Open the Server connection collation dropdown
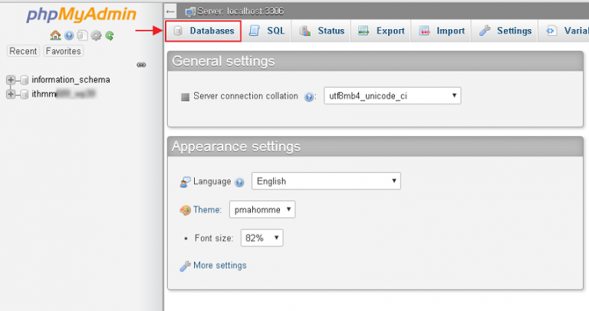 [392, 96]
